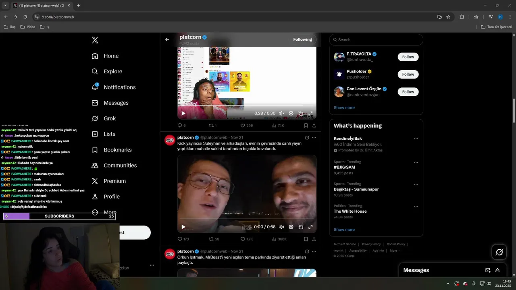Click back arrow beside platcorn header
The height and width of the screenshot is (290, 516).
tap(167, 39)
